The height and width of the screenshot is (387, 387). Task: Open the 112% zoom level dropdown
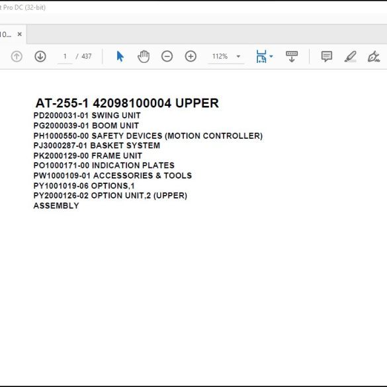[238, 56]
